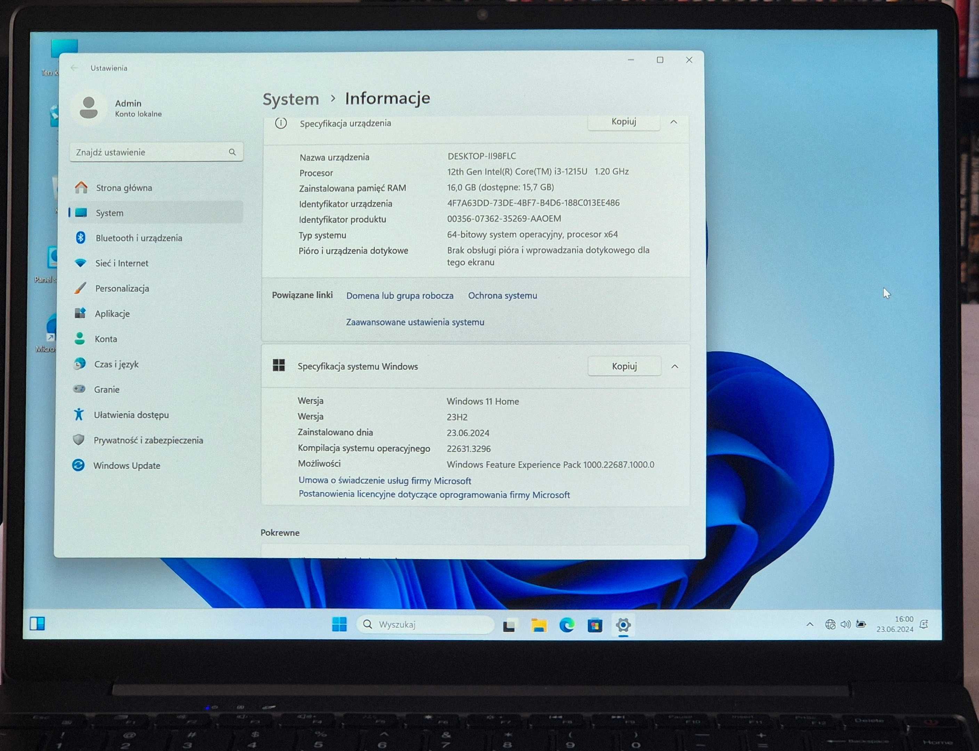Viewport: 979px width, 751px height.
Task: Copy Windows specification with Kopiuj button
Action: click(x=624, y=366)
